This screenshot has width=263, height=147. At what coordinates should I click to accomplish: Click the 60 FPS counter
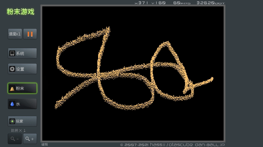[182, 3]
